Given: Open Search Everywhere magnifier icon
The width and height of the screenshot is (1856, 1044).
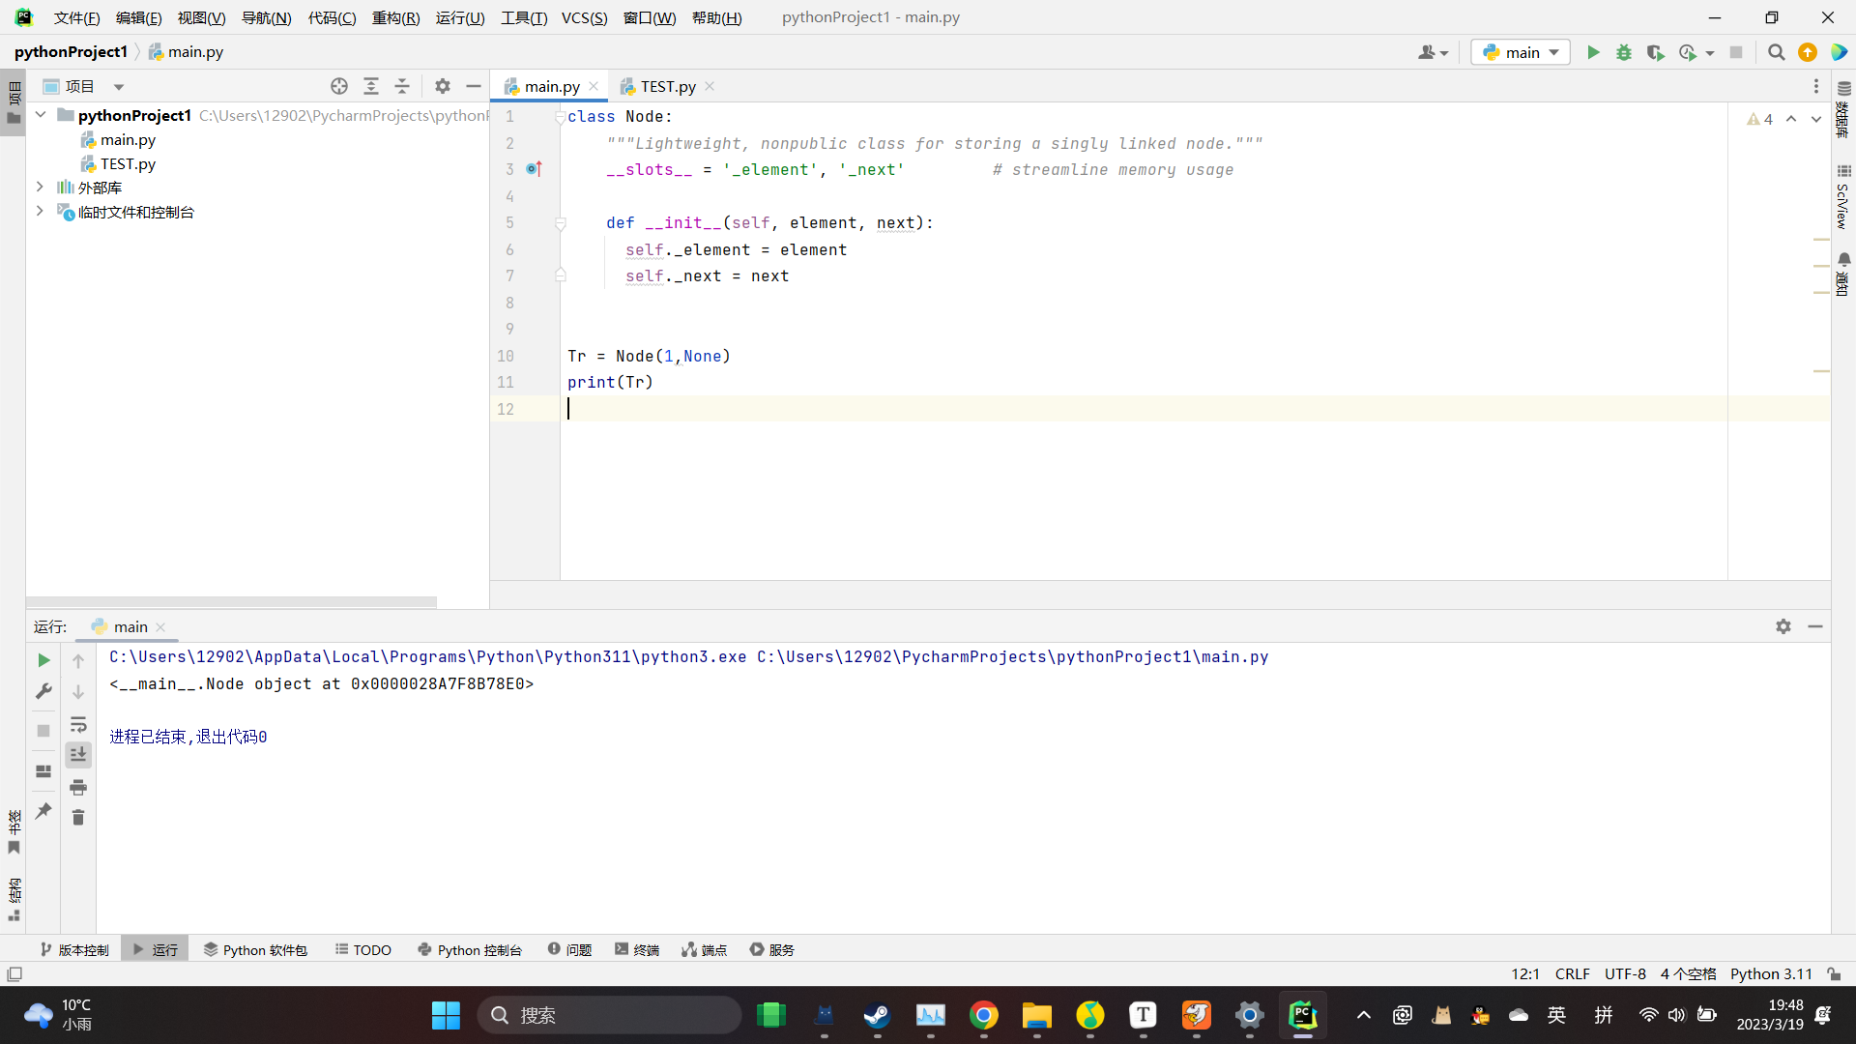Looking at the screenshot, I should click(x=1776, y=52).
